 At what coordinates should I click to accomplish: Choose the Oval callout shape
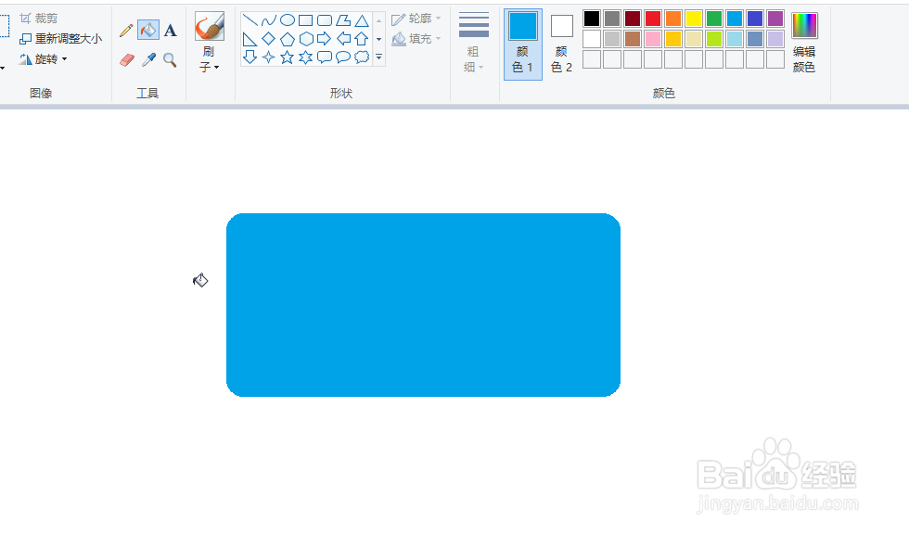click(x=343, y=57)
